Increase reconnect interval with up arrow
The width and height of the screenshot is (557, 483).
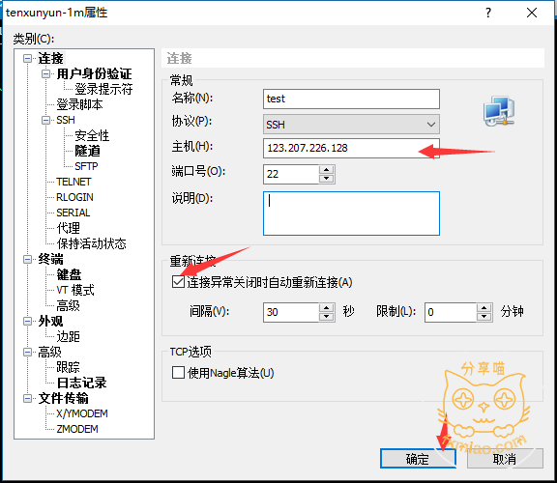click(327, 308)
